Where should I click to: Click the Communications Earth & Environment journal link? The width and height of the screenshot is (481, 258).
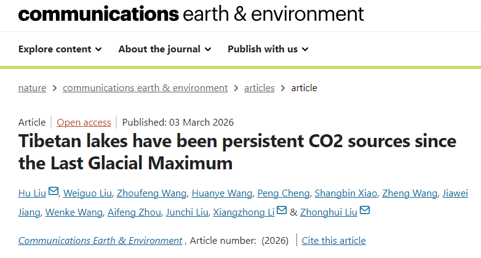pos(100,240)
